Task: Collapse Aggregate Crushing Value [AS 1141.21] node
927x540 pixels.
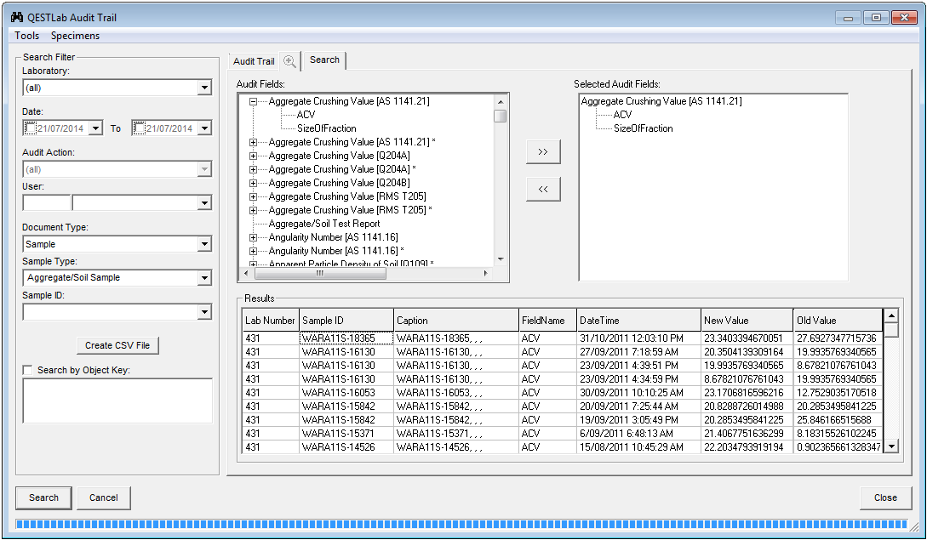Action: (253, 101)
